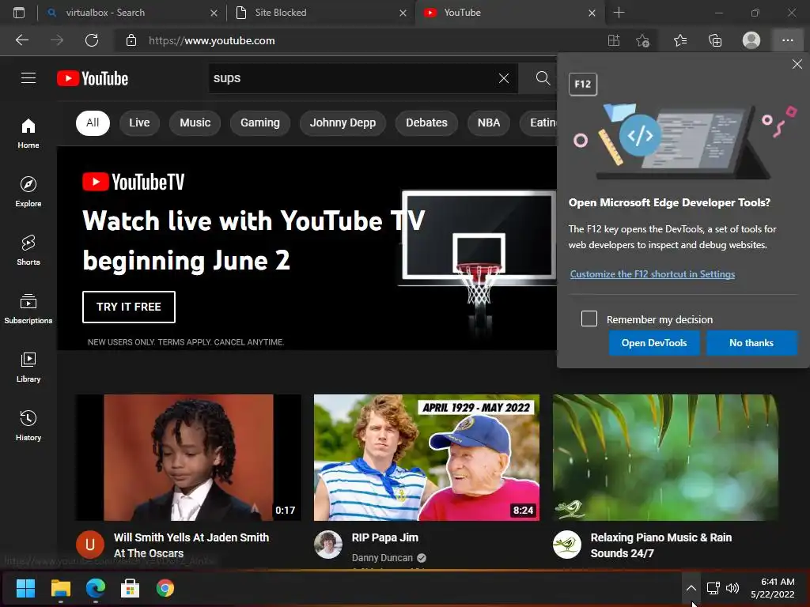View site information via the lock icon
This screenshot has width=810, height=607.
[x=131, y=40]
